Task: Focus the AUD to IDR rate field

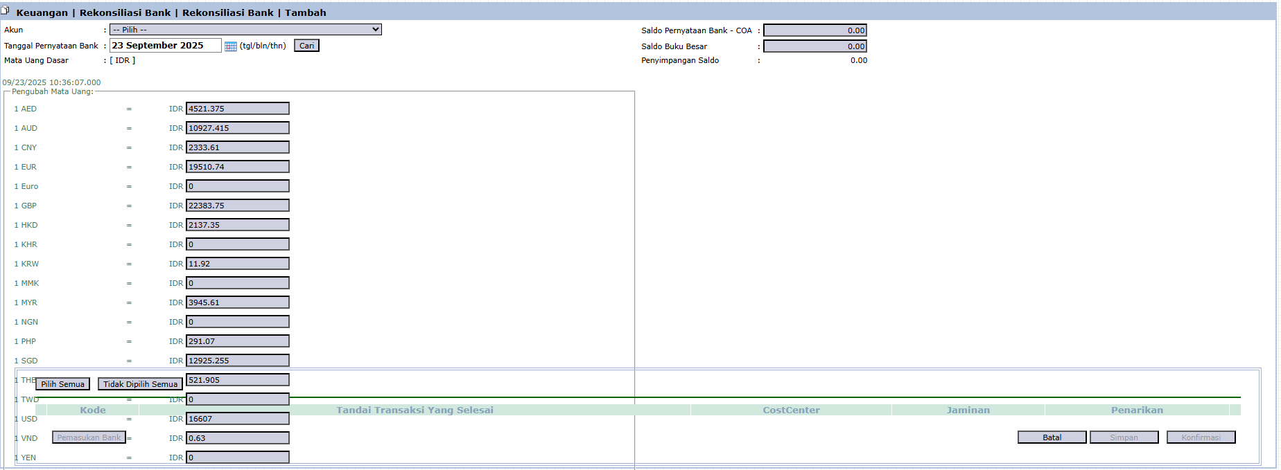Action: pyautogui.click(x=237, y=128)
